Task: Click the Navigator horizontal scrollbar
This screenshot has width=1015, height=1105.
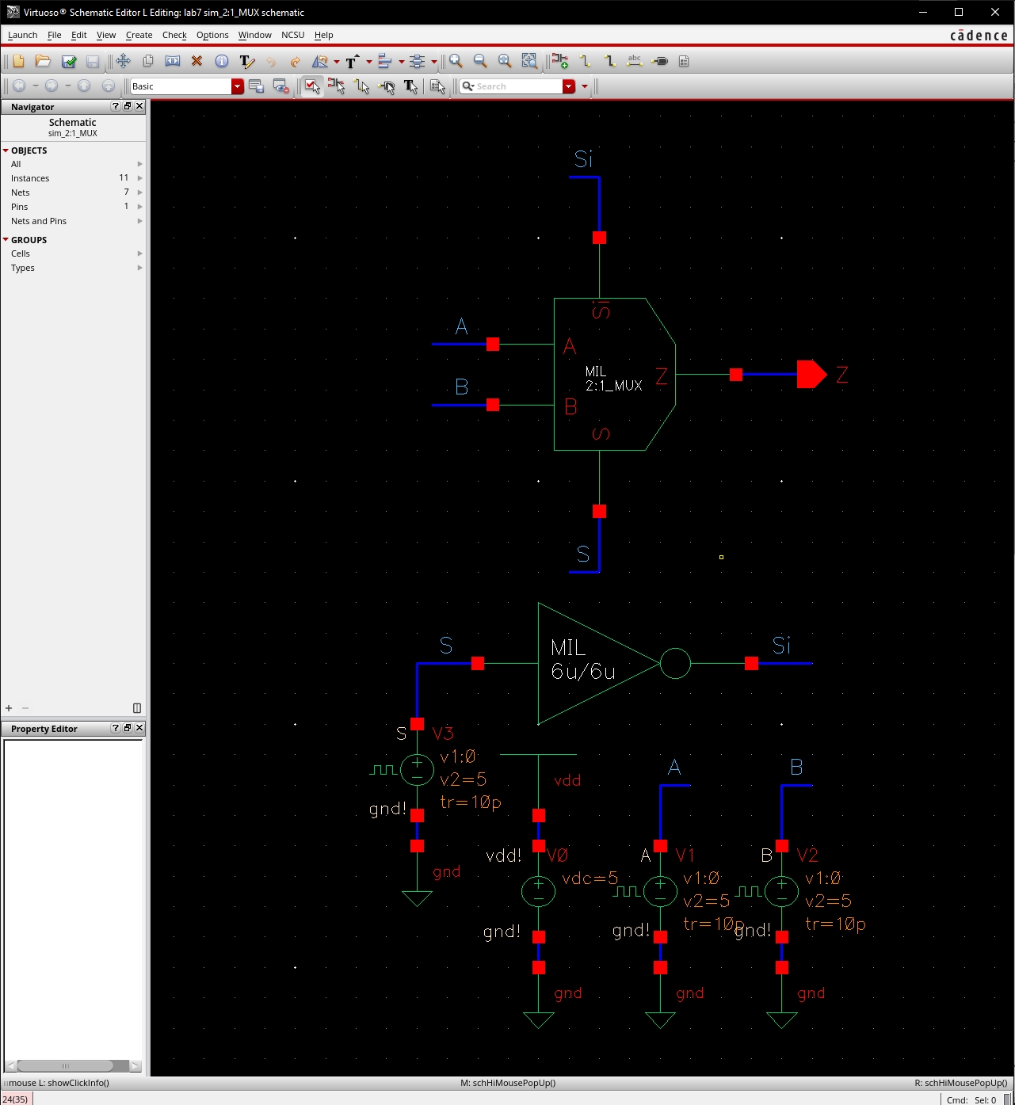Action: click(x=65, y=1065)
